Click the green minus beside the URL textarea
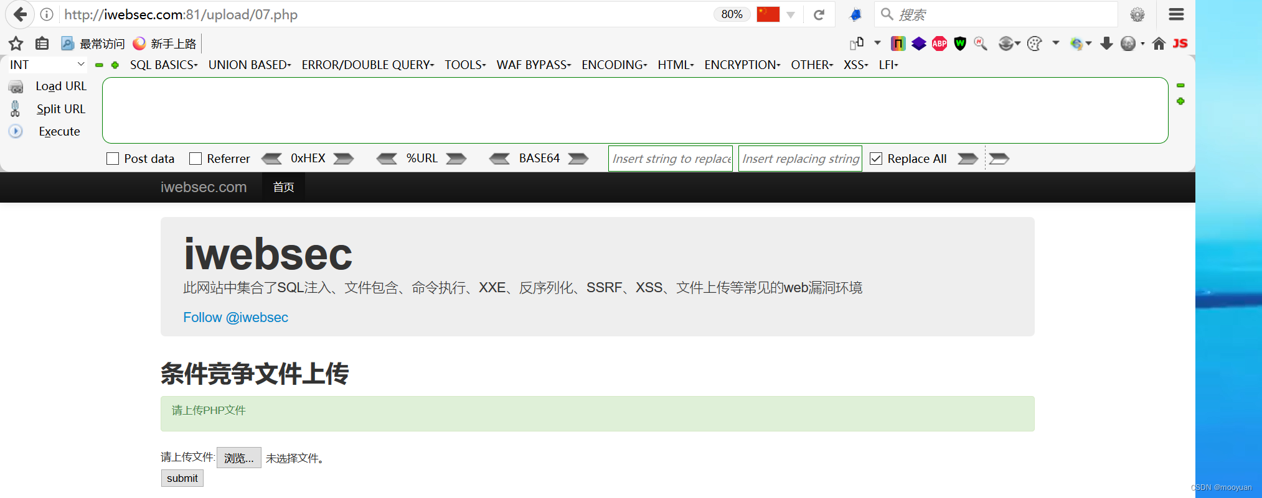Screen dimensions: 1262x498 point(1180,85)
